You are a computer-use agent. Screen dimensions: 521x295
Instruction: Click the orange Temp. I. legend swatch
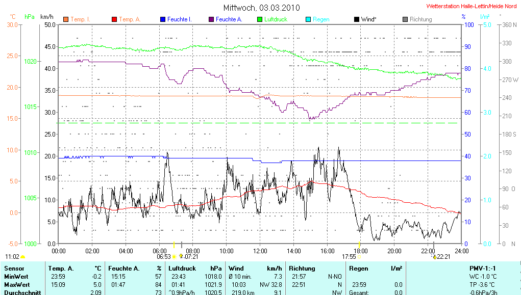(66, 19)
